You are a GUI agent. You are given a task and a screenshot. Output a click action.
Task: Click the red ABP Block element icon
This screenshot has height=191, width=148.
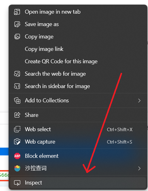(x=17, y=156)
